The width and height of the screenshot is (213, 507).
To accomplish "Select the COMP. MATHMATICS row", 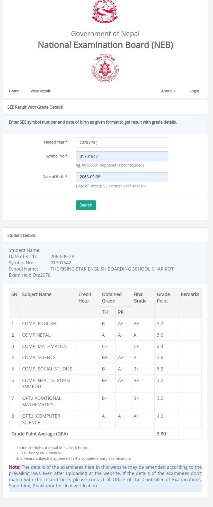I will click(44, 346).
